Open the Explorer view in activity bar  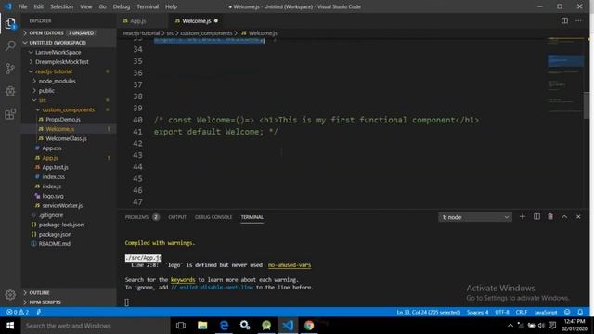point(10,24)
